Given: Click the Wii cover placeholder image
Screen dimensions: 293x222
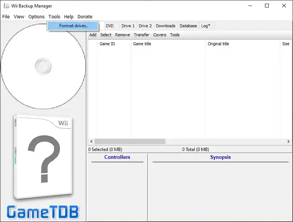Looking at the screenshot, I should tap(43, 157).
